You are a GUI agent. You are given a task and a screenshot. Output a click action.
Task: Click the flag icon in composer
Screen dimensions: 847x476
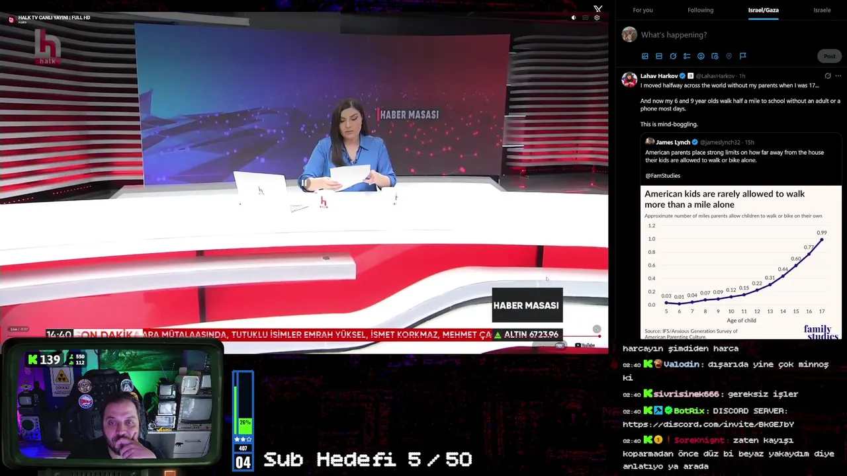(x=742, y=56)
